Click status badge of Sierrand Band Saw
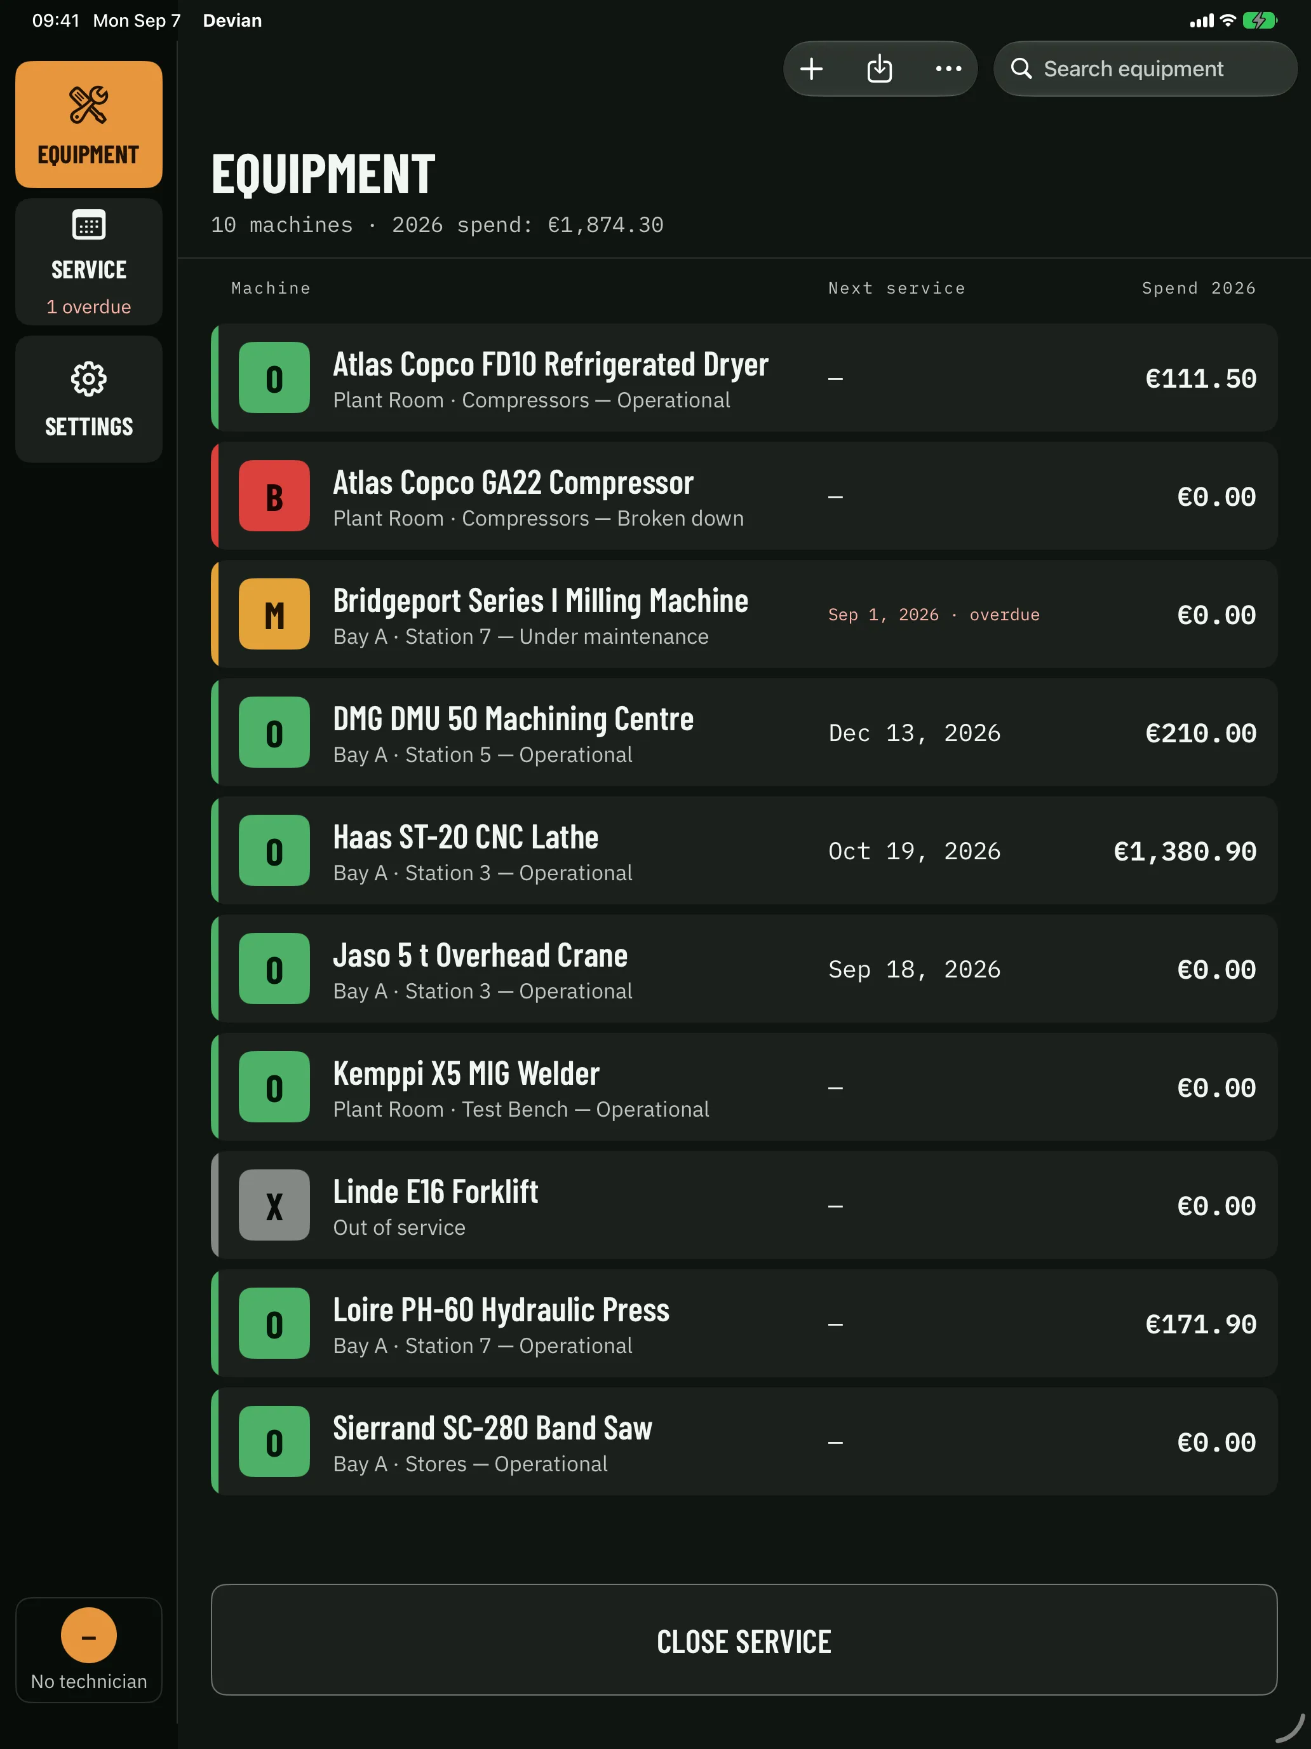Screen dimensions: 1311x1749 [x=274, y=1441]
